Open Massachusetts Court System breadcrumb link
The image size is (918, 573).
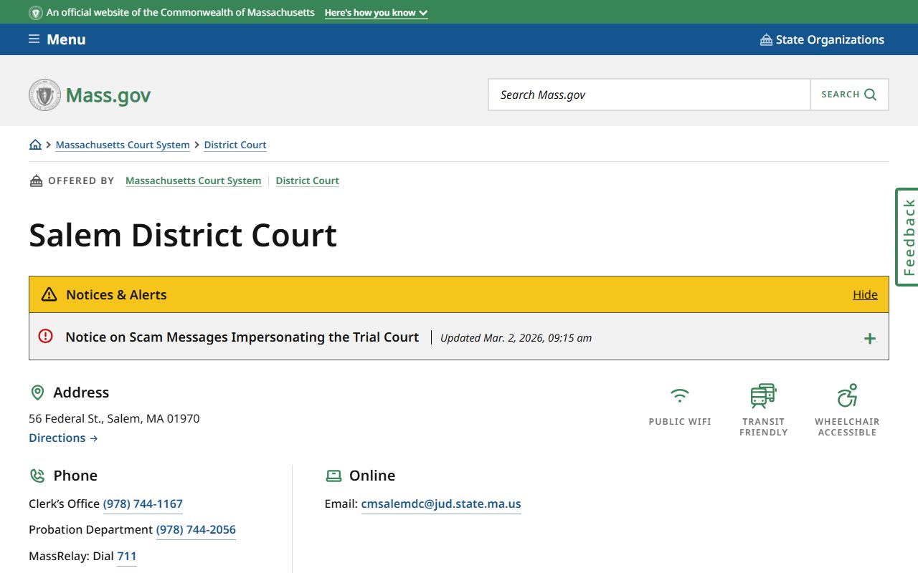point(123,145)
